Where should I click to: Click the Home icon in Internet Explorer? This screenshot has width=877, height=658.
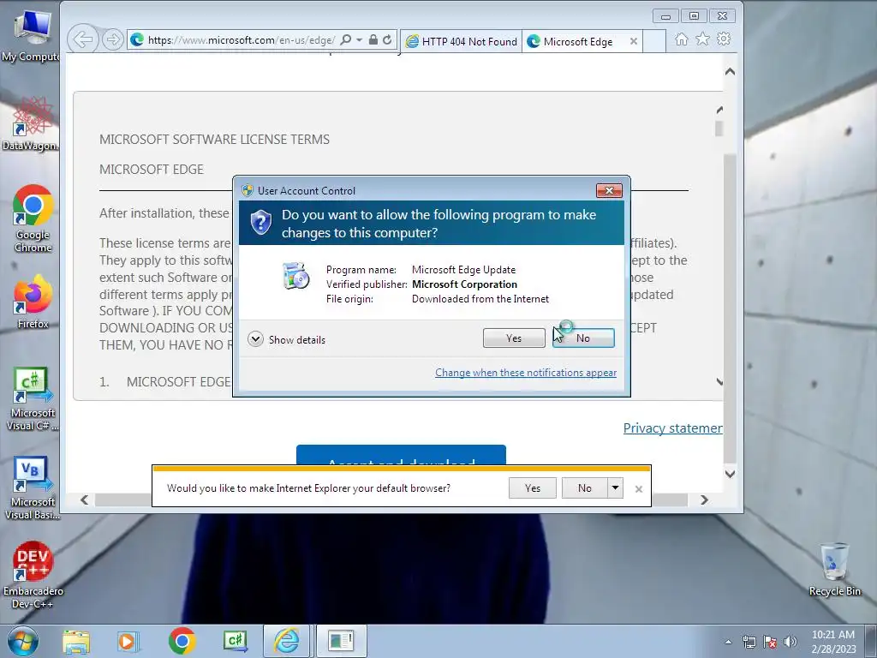pos(681,39)
